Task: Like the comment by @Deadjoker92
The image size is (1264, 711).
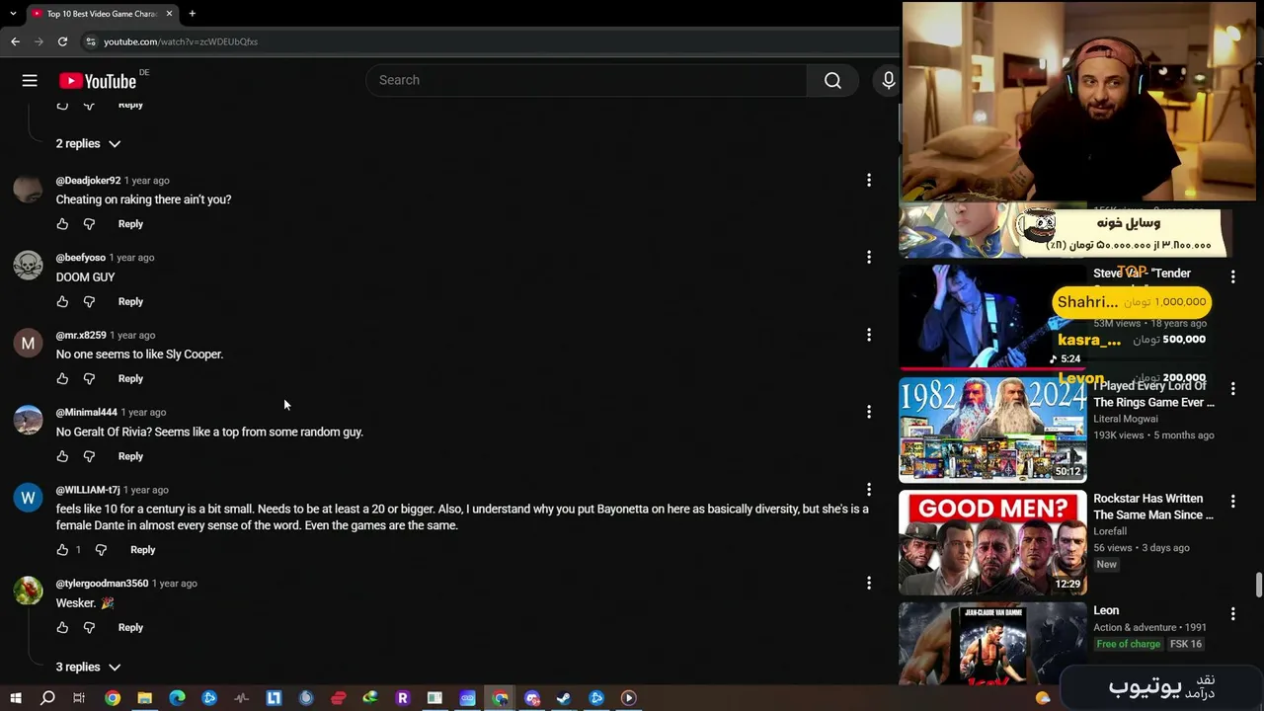Action: tap(62, 224)
